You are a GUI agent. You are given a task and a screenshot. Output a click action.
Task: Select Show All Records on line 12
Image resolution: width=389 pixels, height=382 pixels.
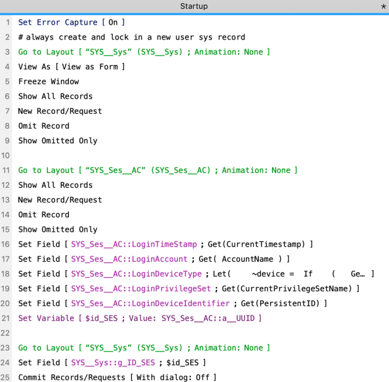tap(55, 185)
